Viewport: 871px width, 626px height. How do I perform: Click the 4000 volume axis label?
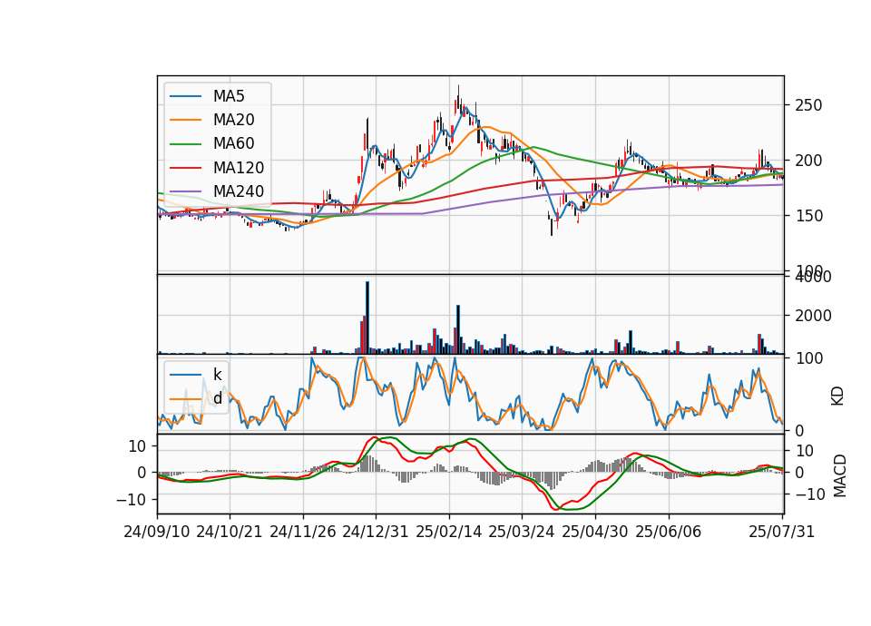point(813,277)
